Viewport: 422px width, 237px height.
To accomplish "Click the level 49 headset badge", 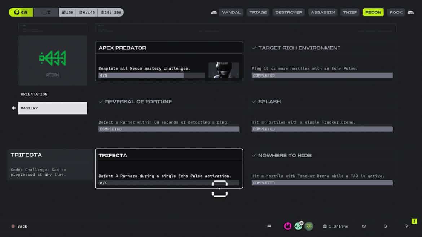I will [x=21, y=12].
